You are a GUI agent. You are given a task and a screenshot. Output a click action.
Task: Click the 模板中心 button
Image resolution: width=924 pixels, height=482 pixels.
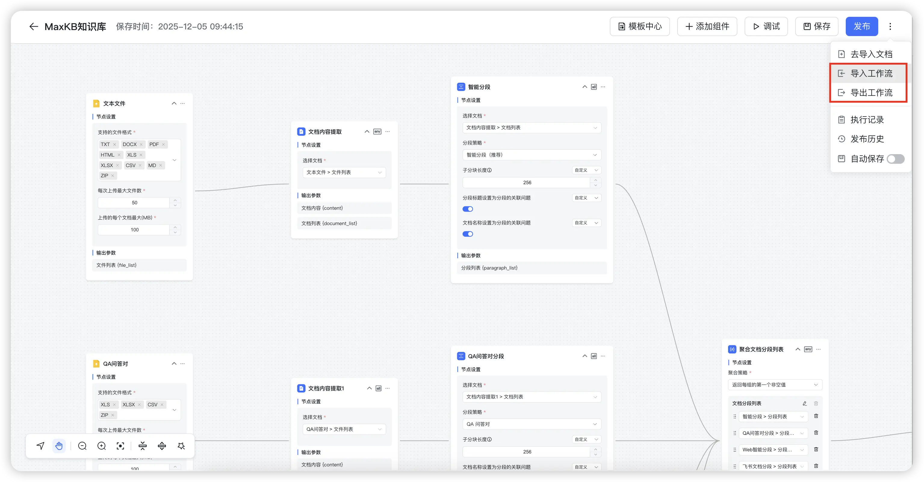click(640, 26)
